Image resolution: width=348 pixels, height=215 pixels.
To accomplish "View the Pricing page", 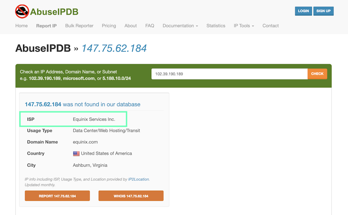I will [109, 26].
